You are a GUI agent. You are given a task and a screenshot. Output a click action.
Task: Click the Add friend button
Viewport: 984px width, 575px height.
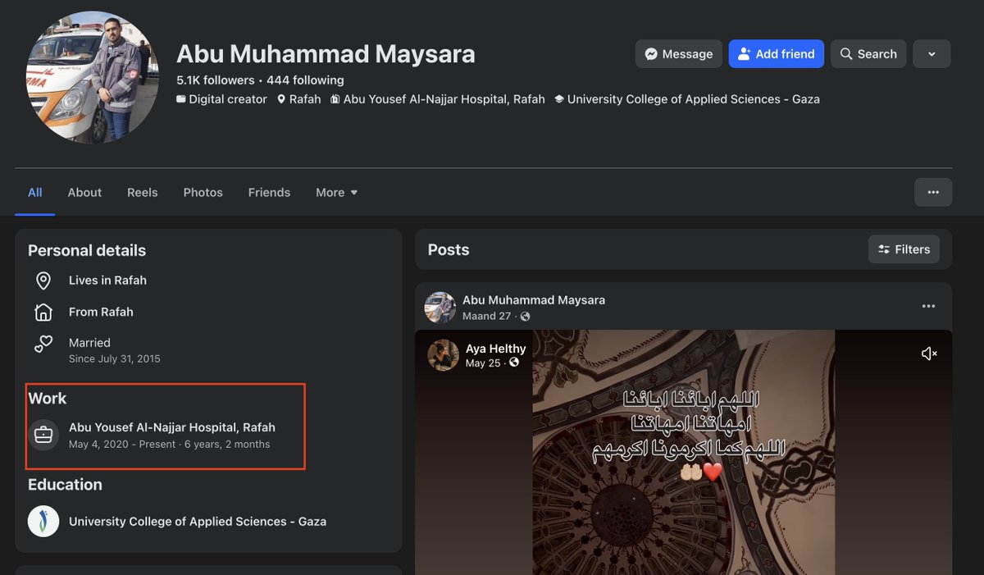coord(777,54)
